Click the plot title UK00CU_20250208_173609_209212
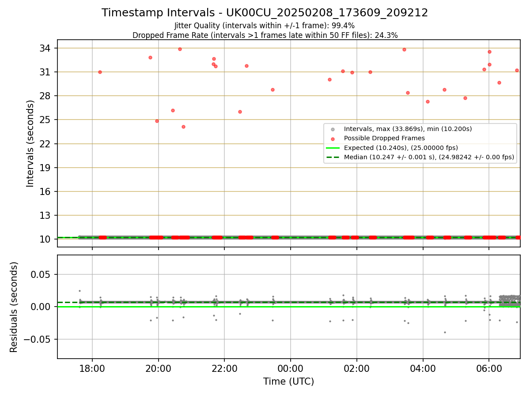Image resolution: width=530 pixels, height=397 pixels. pos(265,13)
